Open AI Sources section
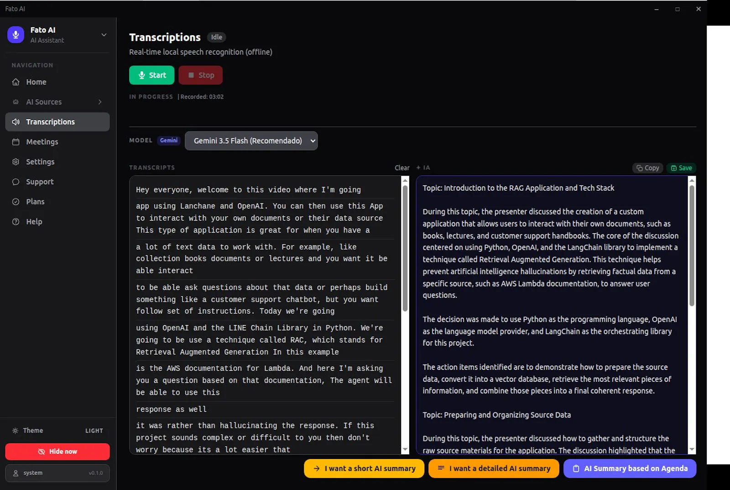 pos(57,102)
